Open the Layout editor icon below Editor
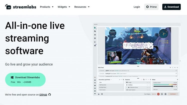The height and width of the screenshot is (105, 187). (95, 31)
